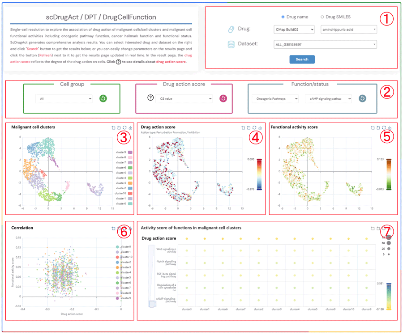Open the CMap Build02 dropdown
Image resolution: width=403 pixels, height=335 pixels.
(296, 30)
